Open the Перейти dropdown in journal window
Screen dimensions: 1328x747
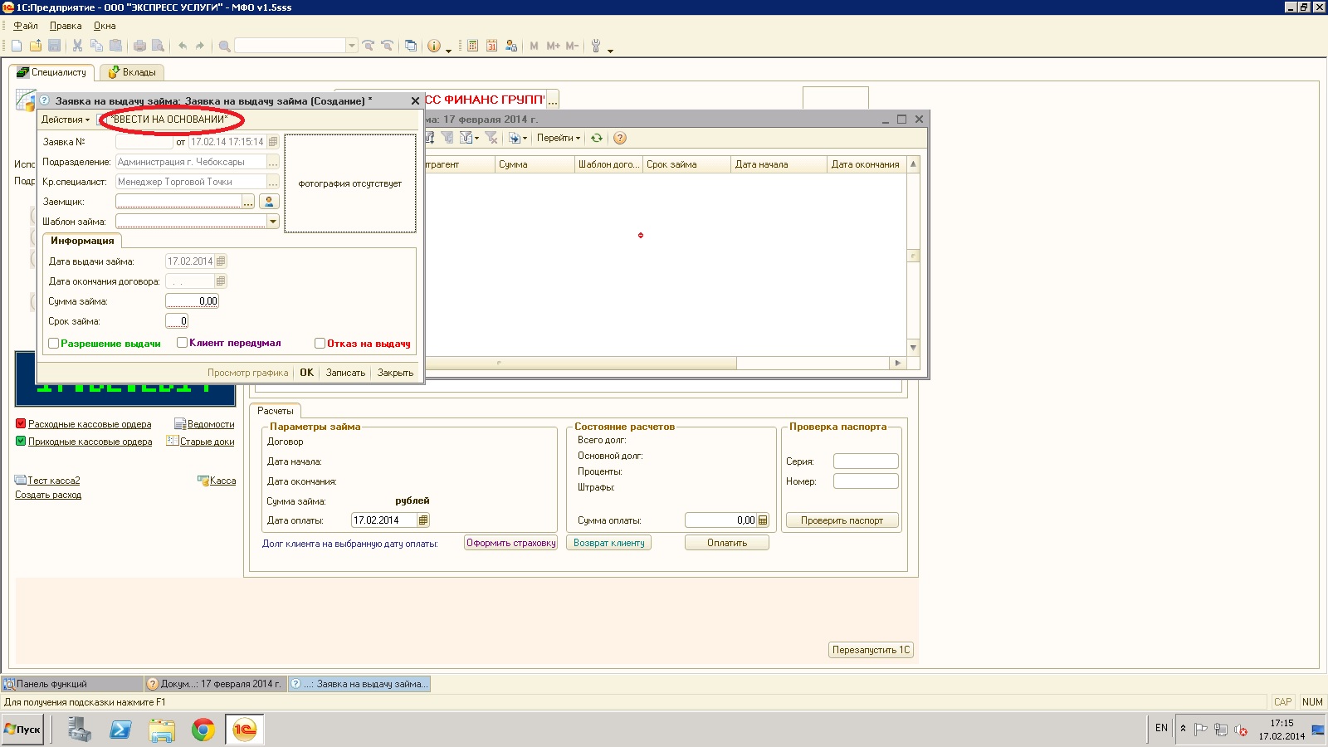[559, 138]
